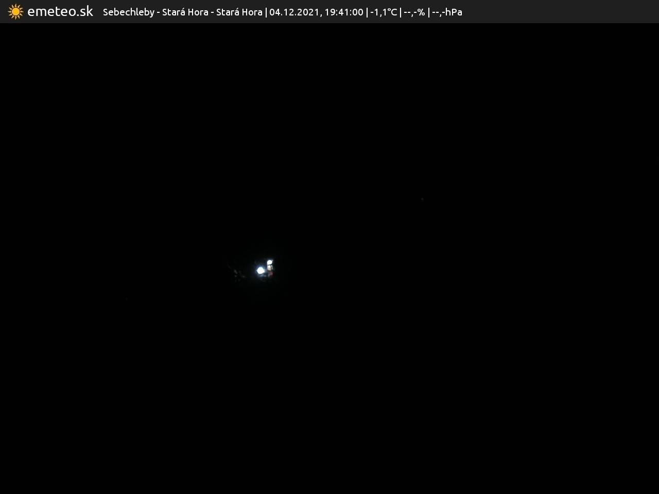
Task: Click the Sebechleby - Stará Hora location title
Action: 182,12
